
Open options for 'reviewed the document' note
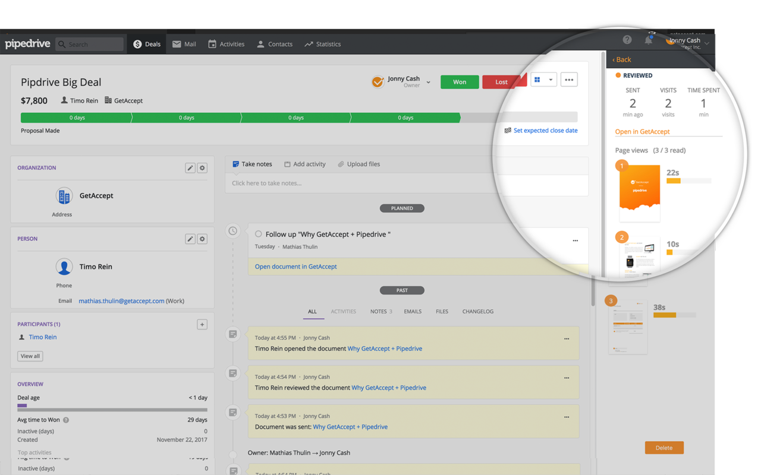click(x=567, y=378)
